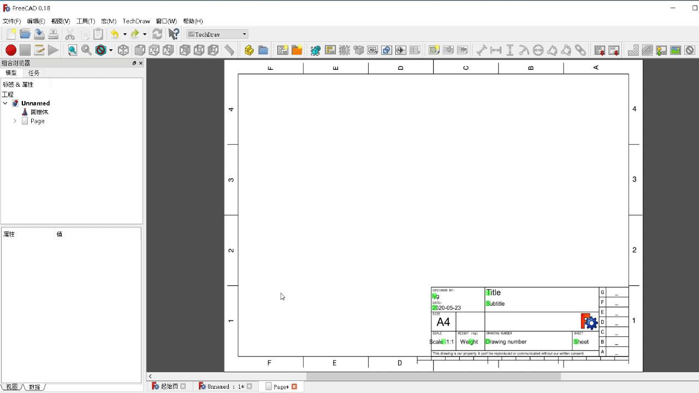Viewport: 699px width, 393px height.
Task: Close the Page* document tab
Action: (x=294, y=386)
